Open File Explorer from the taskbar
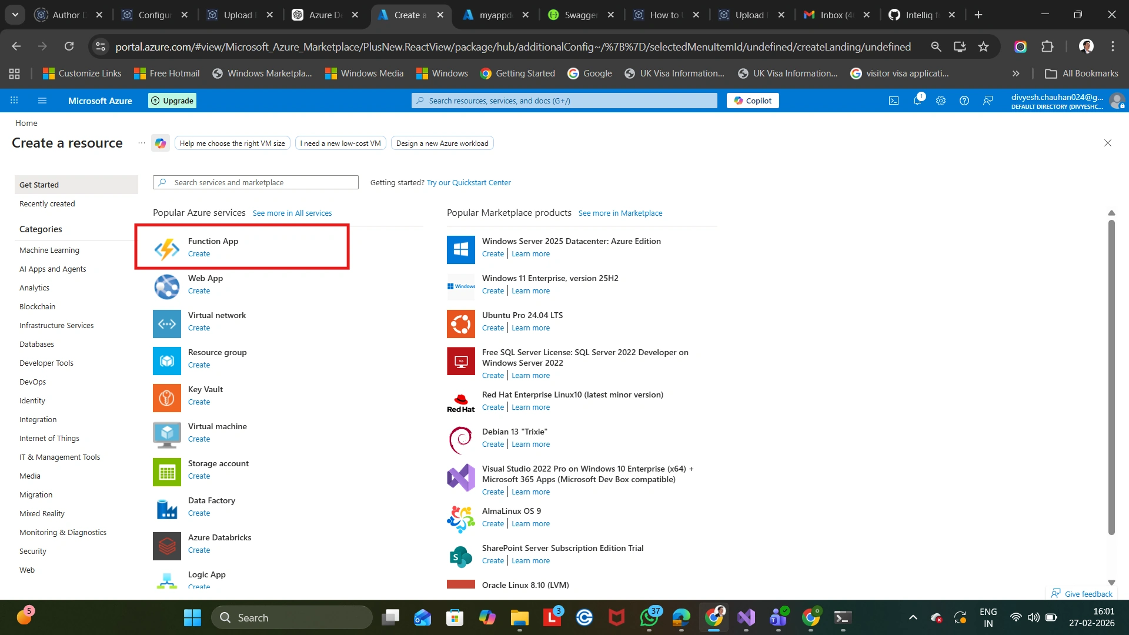 (x=519, y=617)
